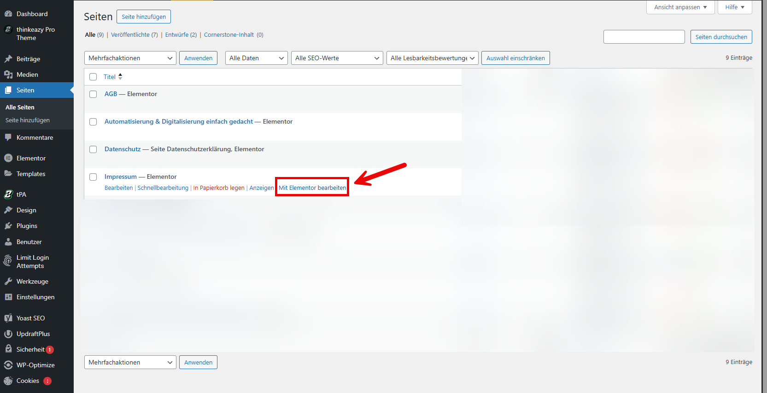
Task: Open Automatisierung & Digitalisierung einfach gedacht link
Action: click(179, 121)
